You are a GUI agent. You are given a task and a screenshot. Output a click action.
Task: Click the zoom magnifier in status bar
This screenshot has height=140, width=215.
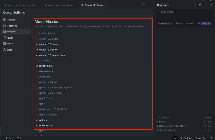175,138
